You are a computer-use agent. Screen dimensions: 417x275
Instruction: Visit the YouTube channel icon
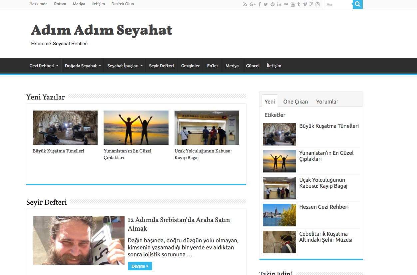click(x=293, y=4)
